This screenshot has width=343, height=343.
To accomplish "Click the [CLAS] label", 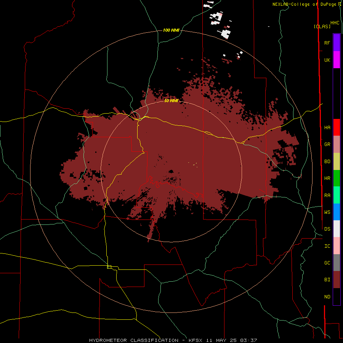I will (x=322, y=26).
